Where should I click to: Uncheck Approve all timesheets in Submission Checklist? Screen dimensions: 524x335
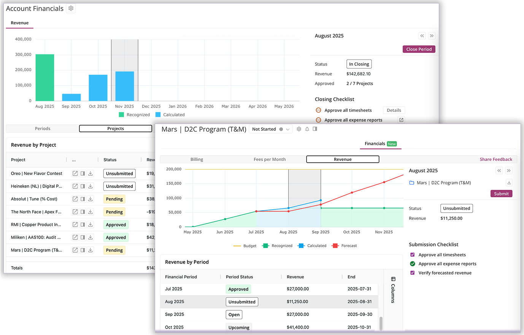413,255
